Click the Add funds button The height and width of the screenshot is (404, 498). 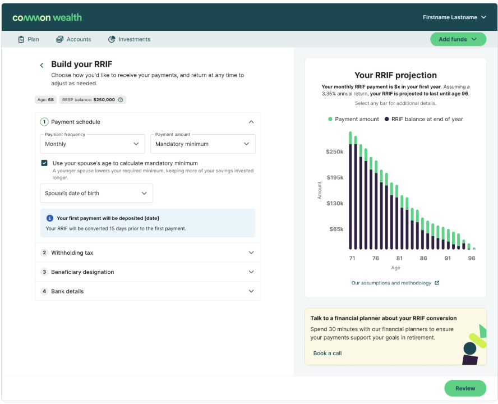(x=458, y=39)
